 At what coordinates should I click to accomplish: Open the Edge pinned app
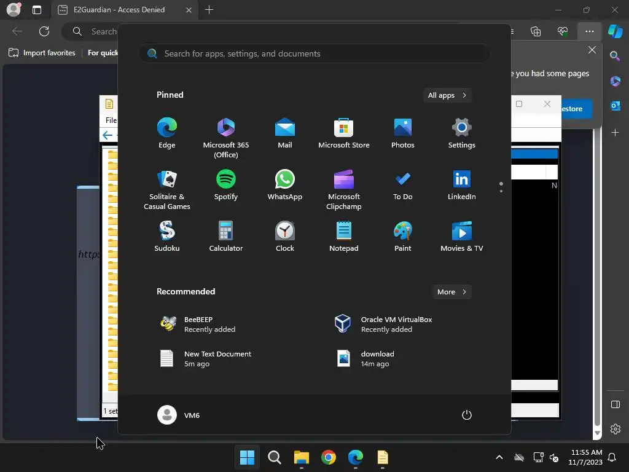(x=167, y=133)
